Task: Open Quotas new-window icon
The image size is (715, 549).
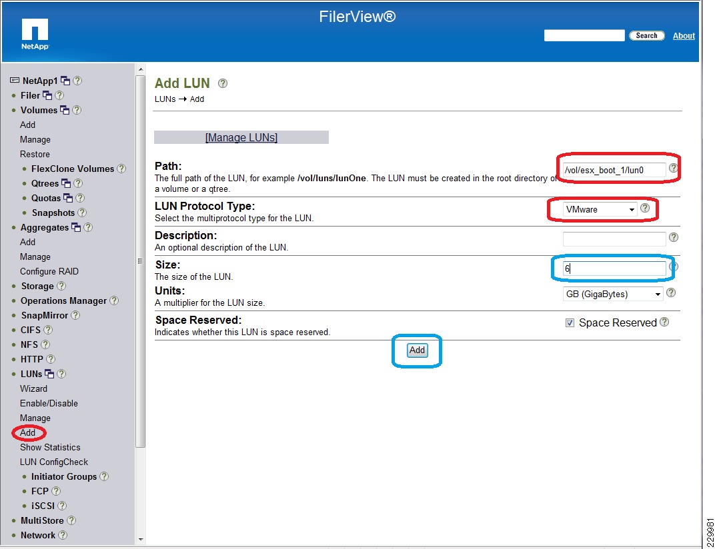Action: [x=68, y=198]
